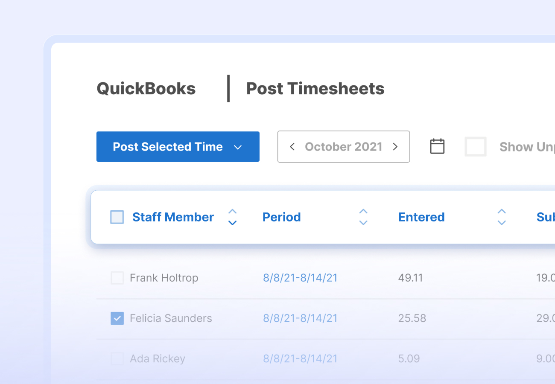Sort the Entered column descending

point(502,222)
